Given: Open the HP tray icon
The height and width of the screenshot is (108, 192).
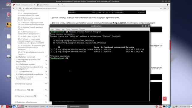Looking at the screenshot, I should point(166,106).
